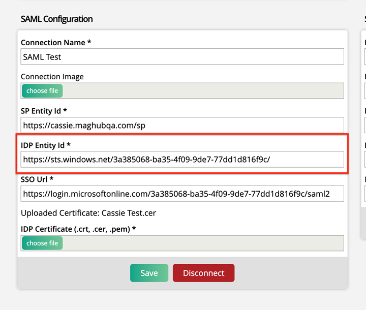
Task: Focus the SP Entity Id text box
Action: point(182,125)
